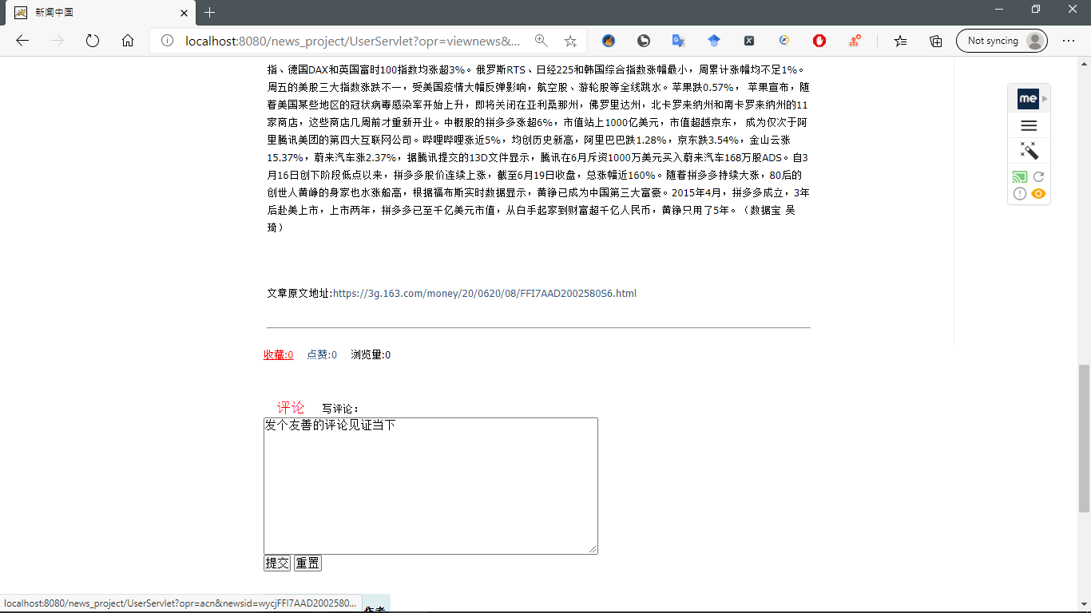
Task: Click the 写评论 label
Action: (340, 409)
